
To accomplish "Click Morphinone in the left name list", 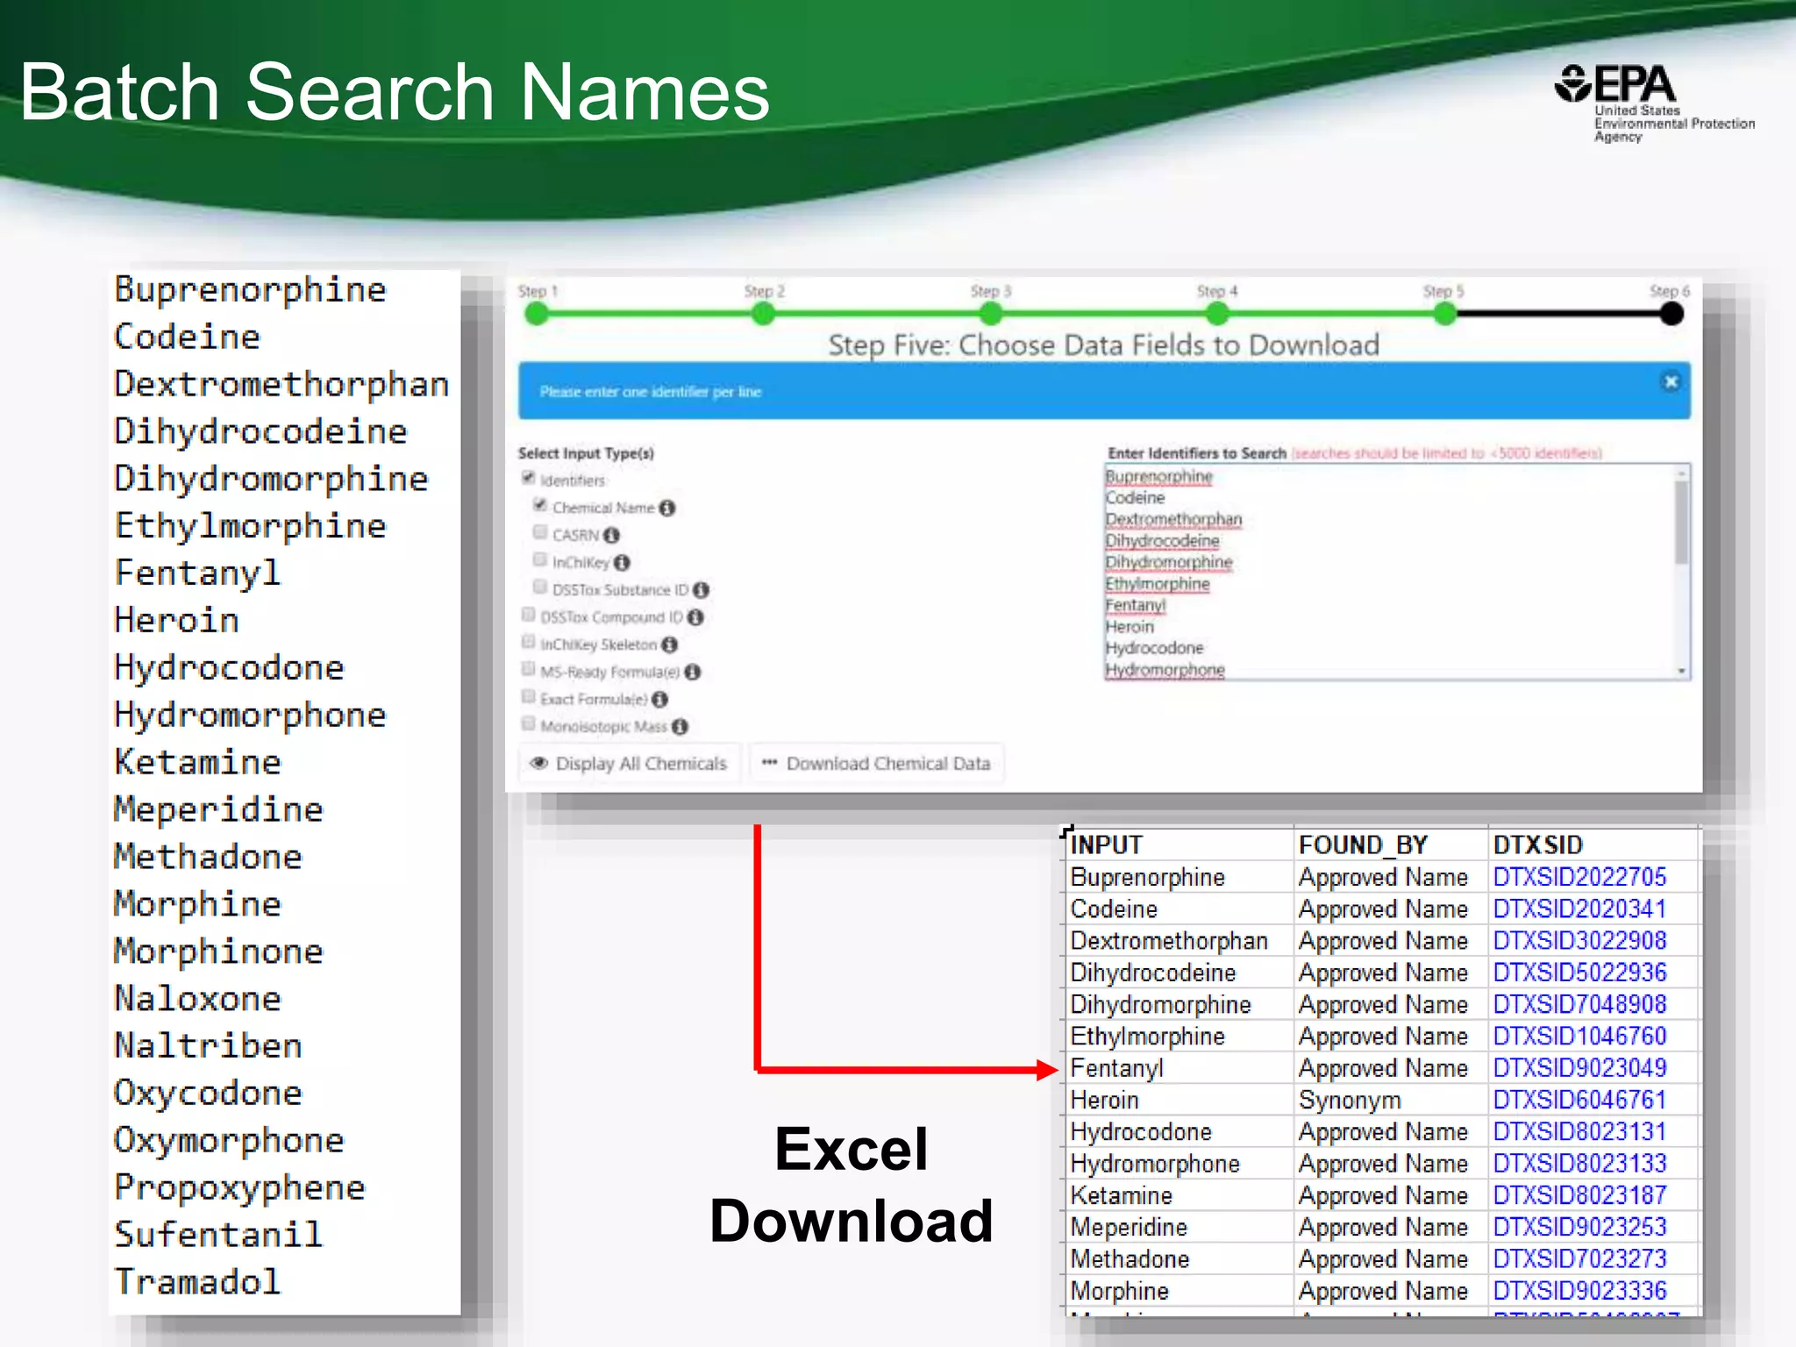I will click(x=218, y=951).
